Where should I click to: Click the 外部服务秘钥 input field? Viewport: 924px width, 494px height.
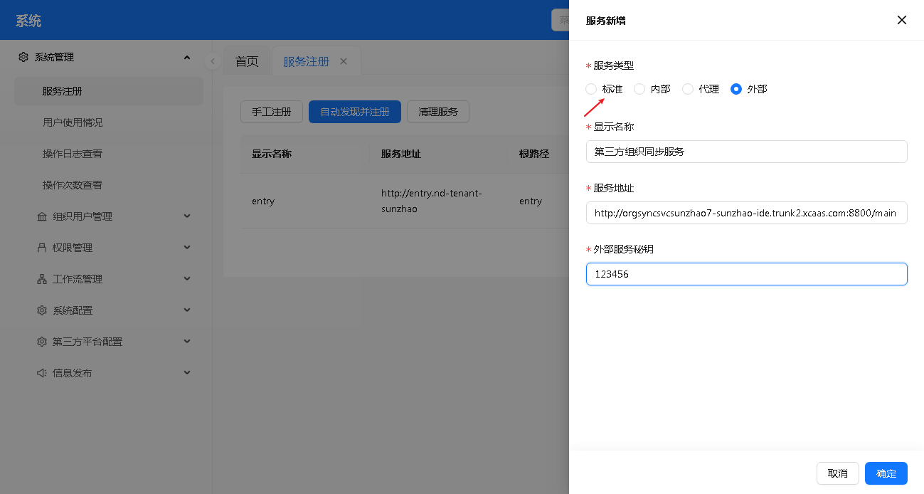click(746, 274)
